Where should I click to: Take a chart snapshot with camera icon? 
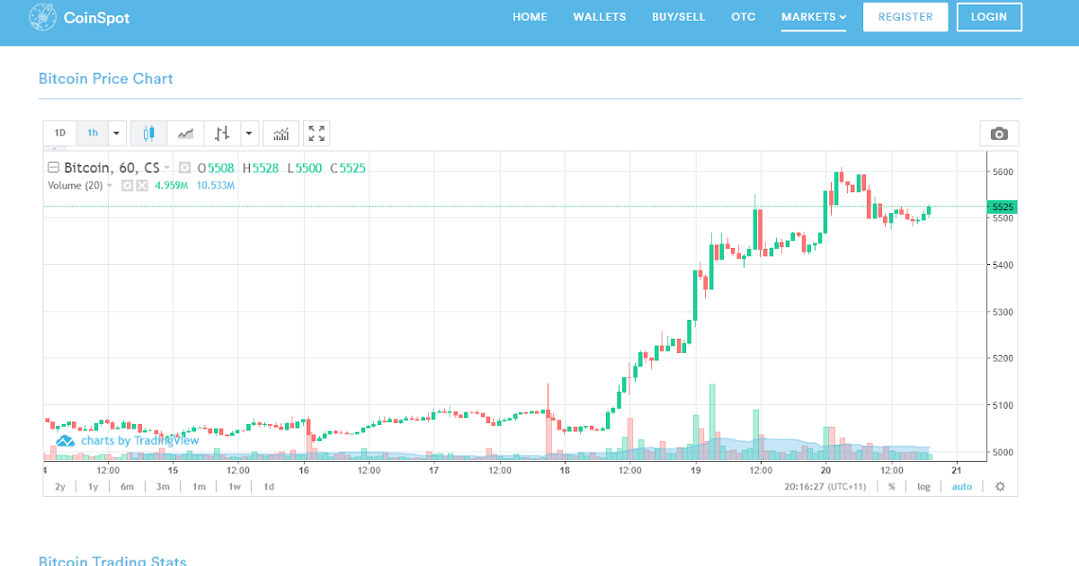point(999,134)
